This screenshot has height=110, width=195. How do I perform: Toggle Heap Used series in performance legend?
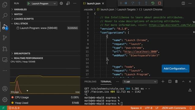click(x=45, y=103)
